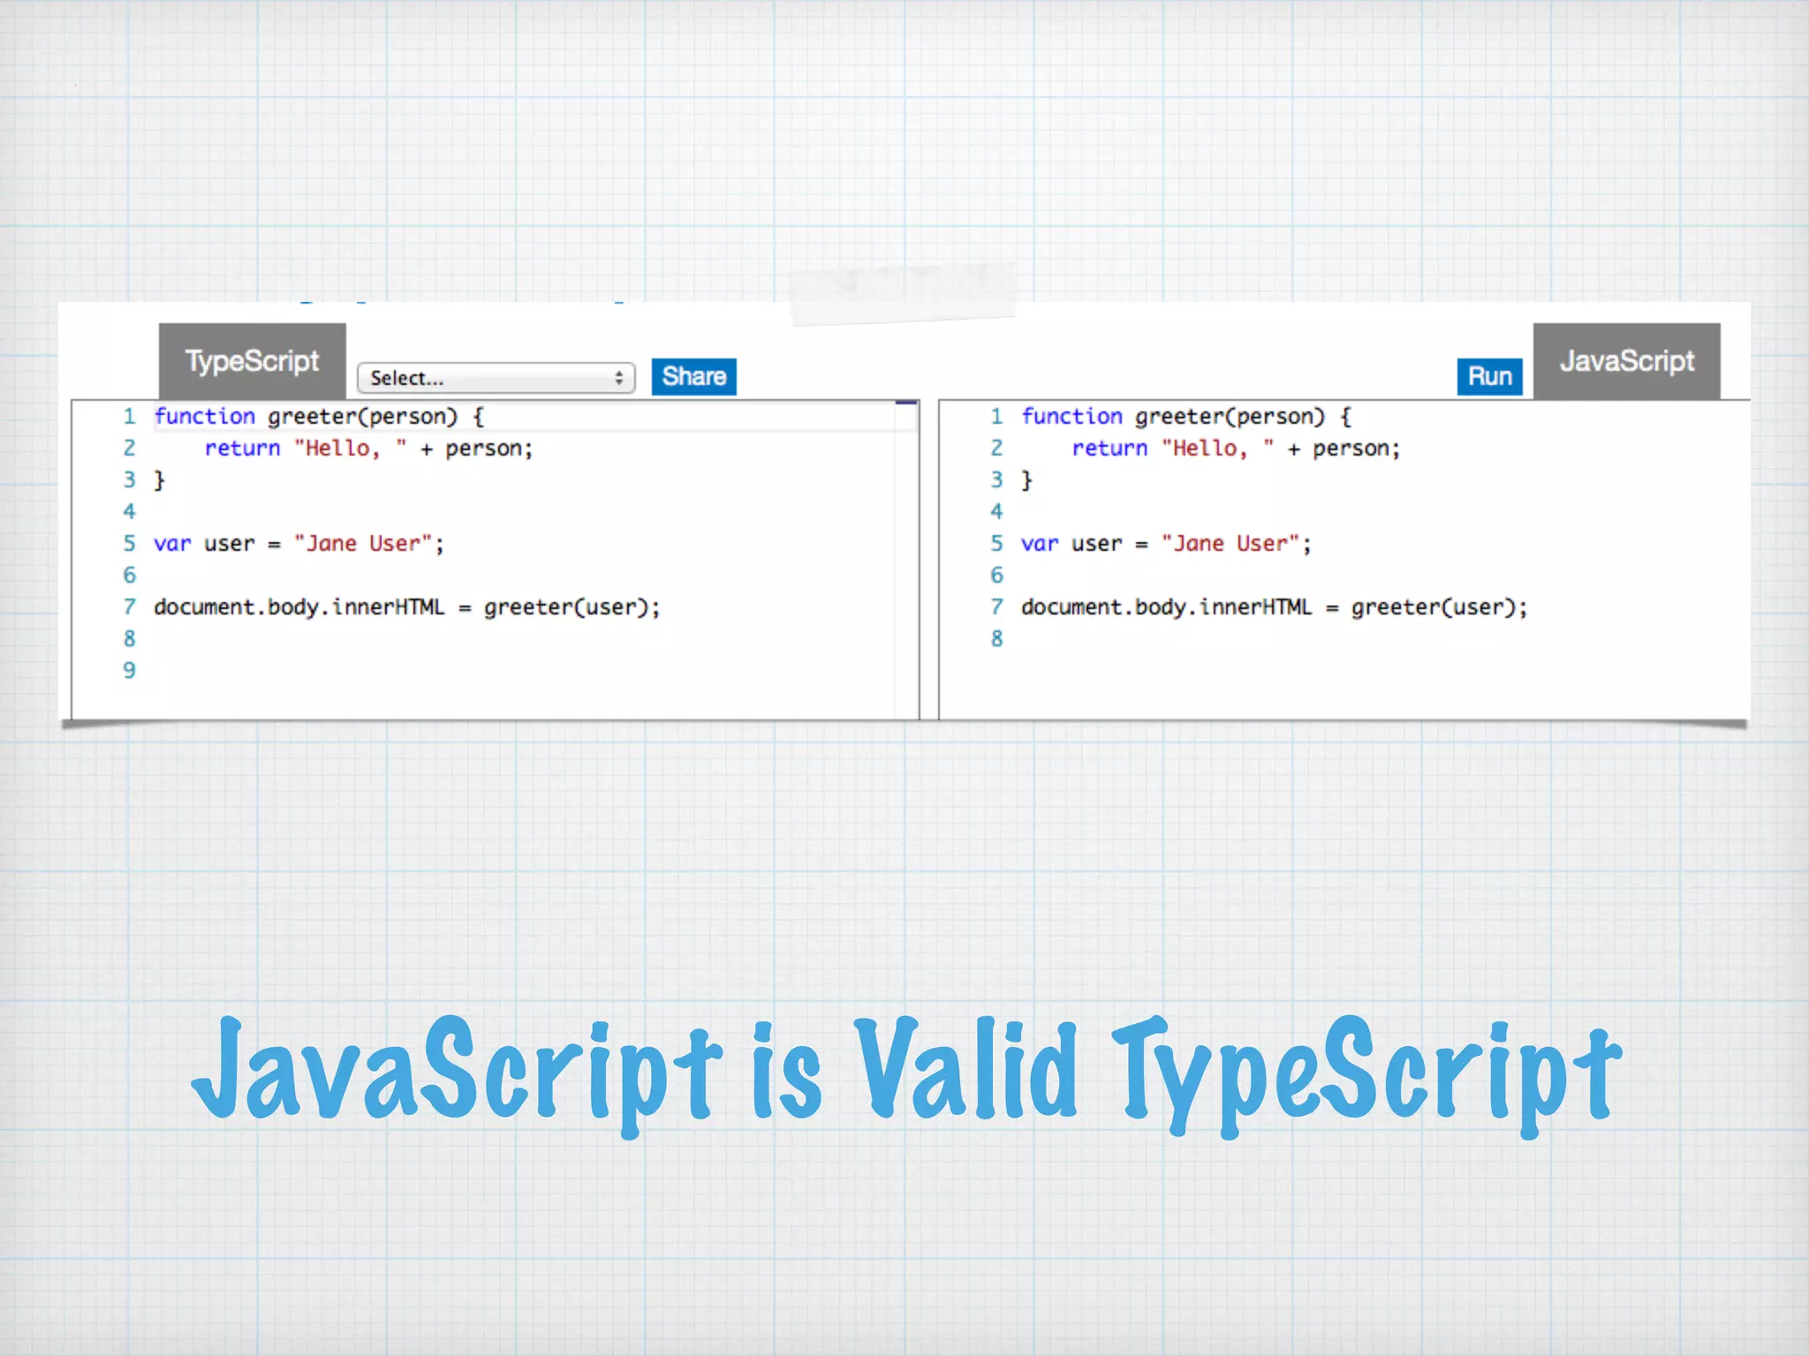Screen dimensions: 1809x1356
Task: Switch to the JavaScript tab
Action: click(1626, 361)
